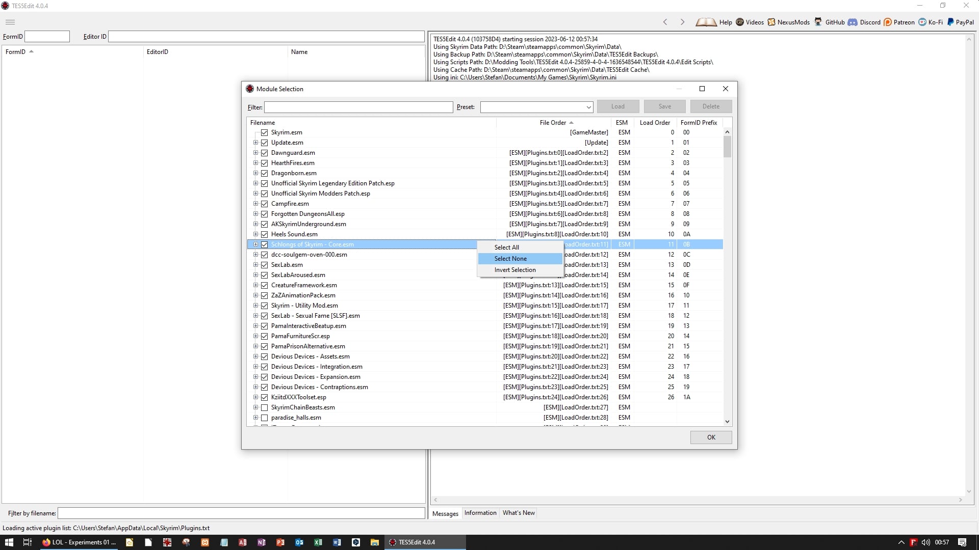Open PowerPoint from the taskbar
The height and width of the screenshot is (550, 979).
(280, 542)
